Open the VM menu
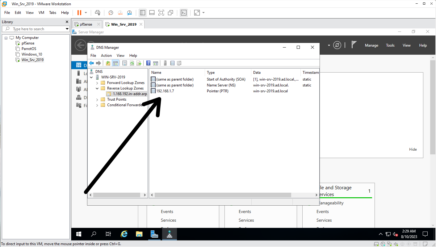 (x=41, y=13)
